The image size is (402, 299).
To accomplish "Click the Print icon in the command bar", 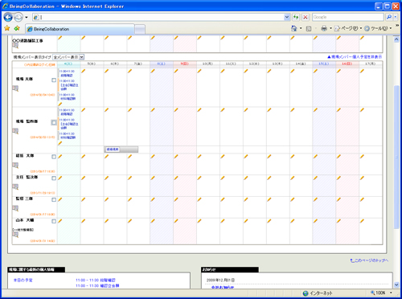I will (x=324, y=28).
